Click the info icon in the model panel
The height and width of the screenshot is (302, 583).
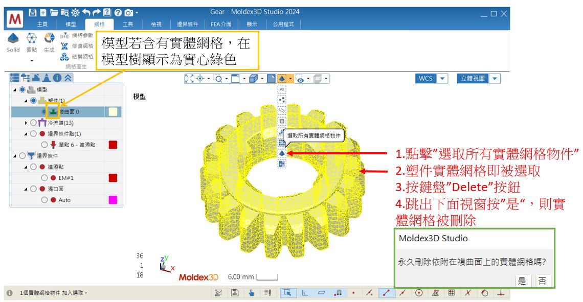57,78
